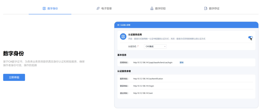Click the 数字印控 stamp icon
This screenshot has width=261, height=111.
coord(152,8)
